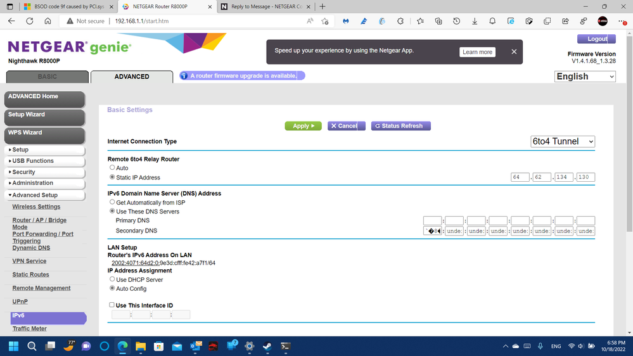Open Edge Settings and more menu
This screenshot has height=356, width=633.
pos(622,21)
